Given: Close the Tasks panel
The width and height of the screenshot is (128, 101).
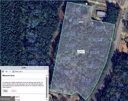Looking at the screenshot, I should click(47, 68).
